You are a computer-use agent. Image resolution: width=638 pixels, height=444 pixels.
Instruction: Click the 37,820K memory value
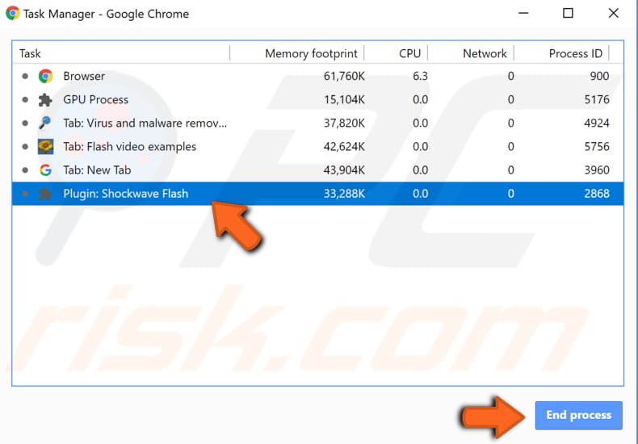click(x=344, y=123)
